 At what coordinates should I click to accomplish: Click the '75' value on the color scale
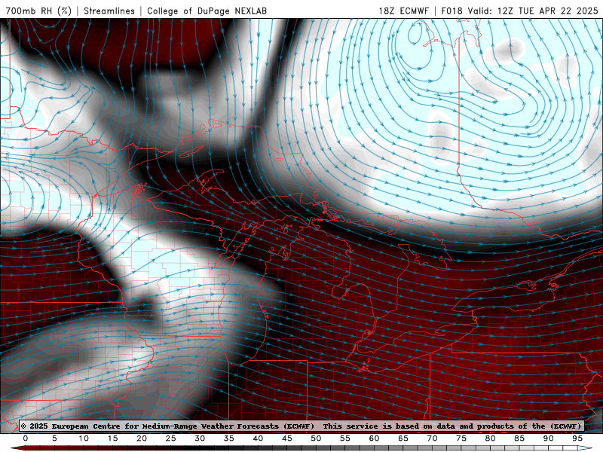coord(461,438)
